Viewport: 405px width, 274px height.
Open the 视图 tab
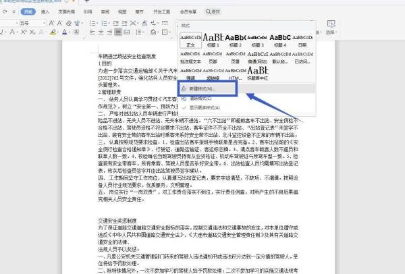(122, 12)
